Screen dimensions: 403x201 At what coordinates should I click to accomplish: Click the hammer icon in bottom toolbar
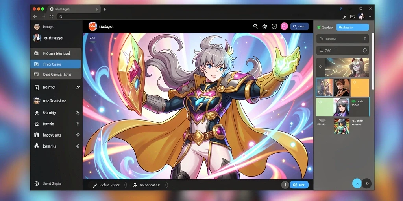135,185
